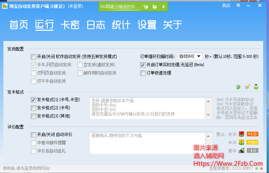The width and height of the screenshot is (269, 173).
Task: Open settings via title bar gear icon
Action: pos(238,5)
